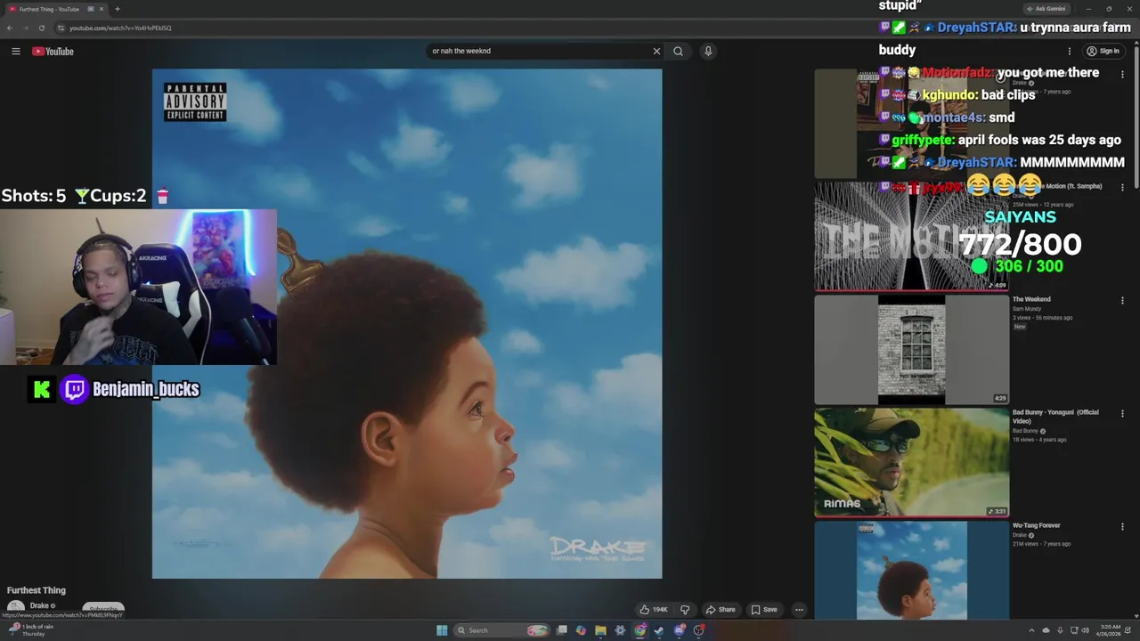Open The Motion ft. Sampha thumbnail

pos(911,236)
